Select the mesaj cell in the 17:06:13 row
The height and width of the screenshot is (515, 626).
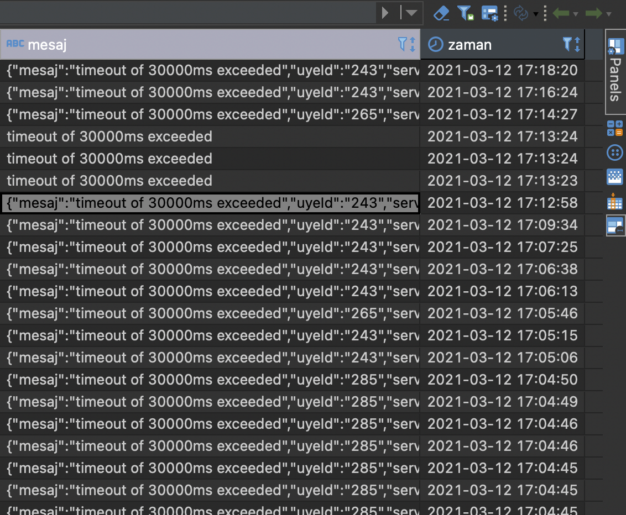pyautogui.click(x=210, y=292)
